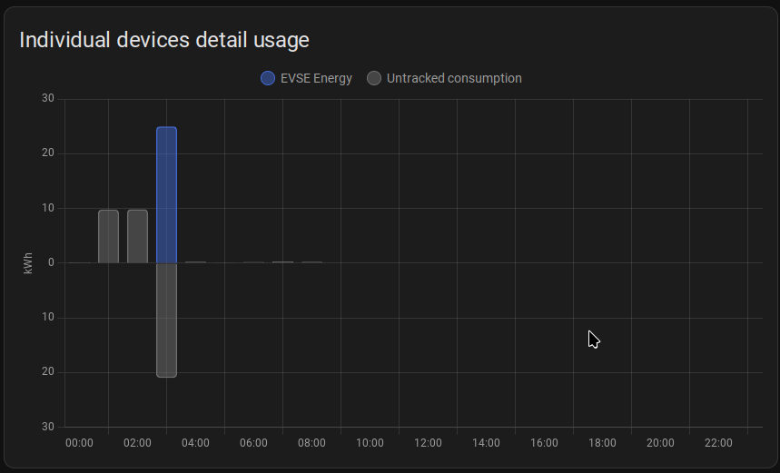Image resolution: width=780 pixels, height=473 pixels.
Task: Pick the 12:00 x-axis time label
Action: tap(428, 443)
